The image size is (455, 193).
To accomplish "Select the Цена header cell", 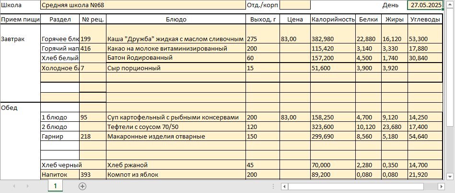I will pyautogui.click(x=295, y=20).
